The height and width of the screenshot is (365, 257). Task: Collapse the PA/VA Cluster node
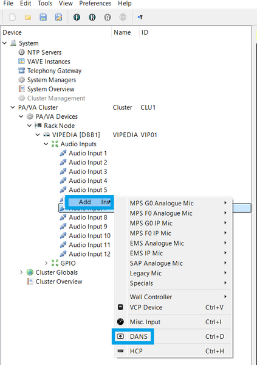tap(13, 107)
